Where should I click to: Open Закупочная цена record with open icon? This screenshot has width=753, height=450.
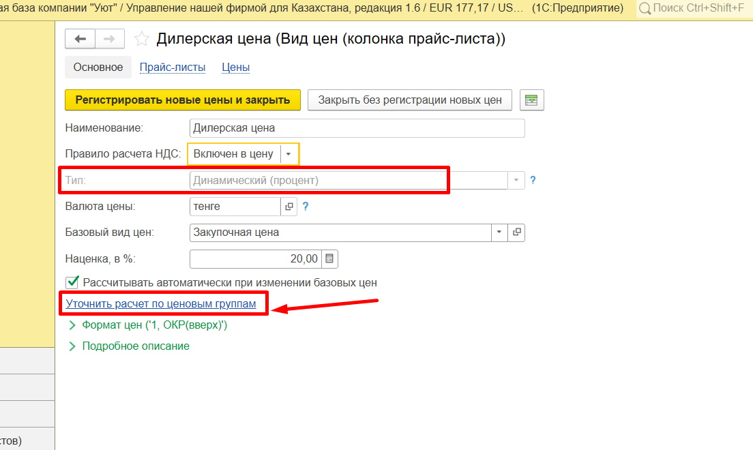[x=517, y=232]
